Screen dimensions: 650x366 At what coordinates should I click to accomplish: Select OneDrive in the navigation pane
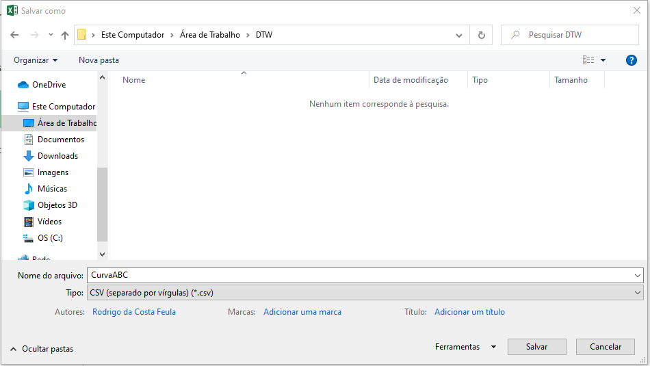pos(49,85)
